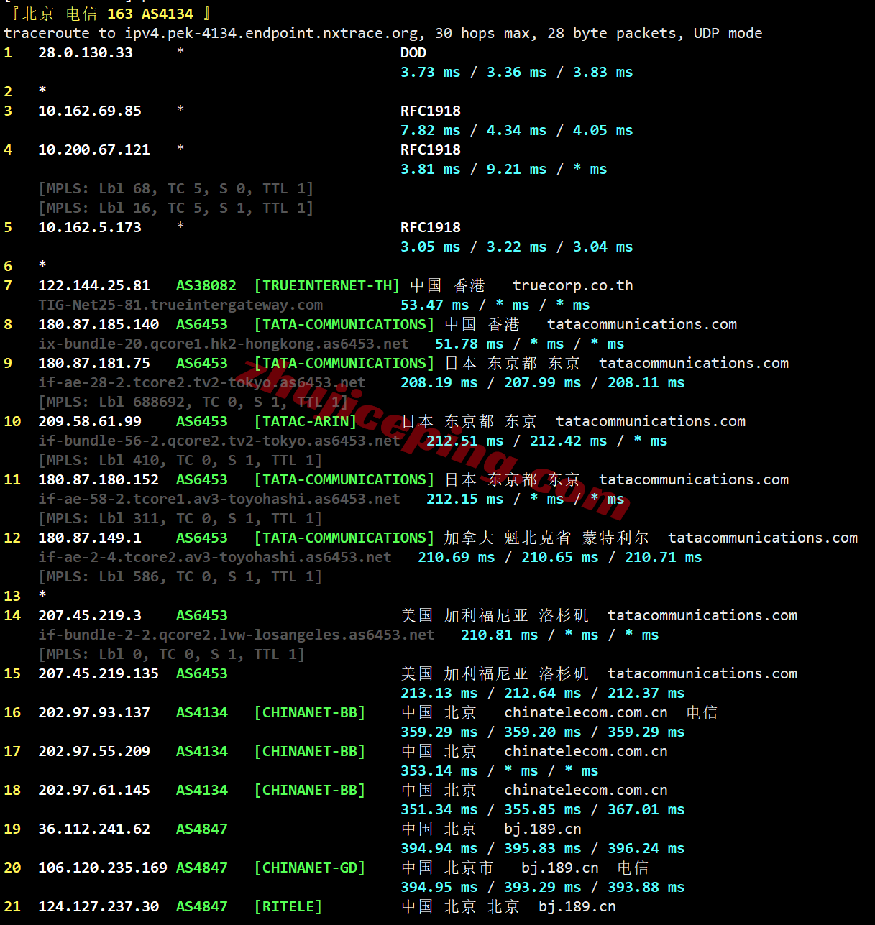Select hostname if-ae-58-2.tcore1.av3-toyohashi.as6453.net
The width and height of the screenshot is (875, 925).
[219, 499]
